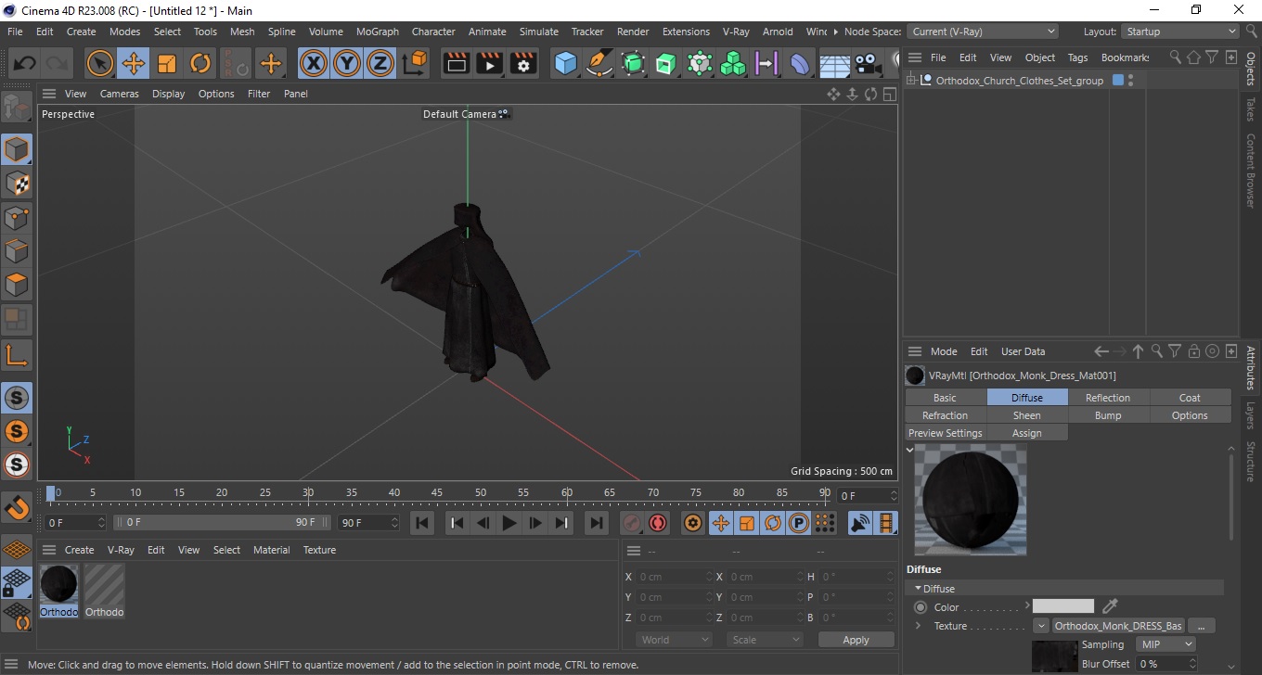Viewport: 1262px width, 675px height.
Task: Expand the Texture parameter arrow
Action: coord(918,626)
